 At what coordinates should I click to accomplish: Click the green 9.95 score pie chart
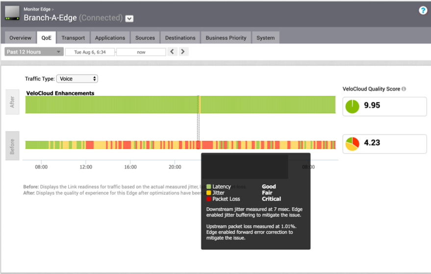(352, 106)
